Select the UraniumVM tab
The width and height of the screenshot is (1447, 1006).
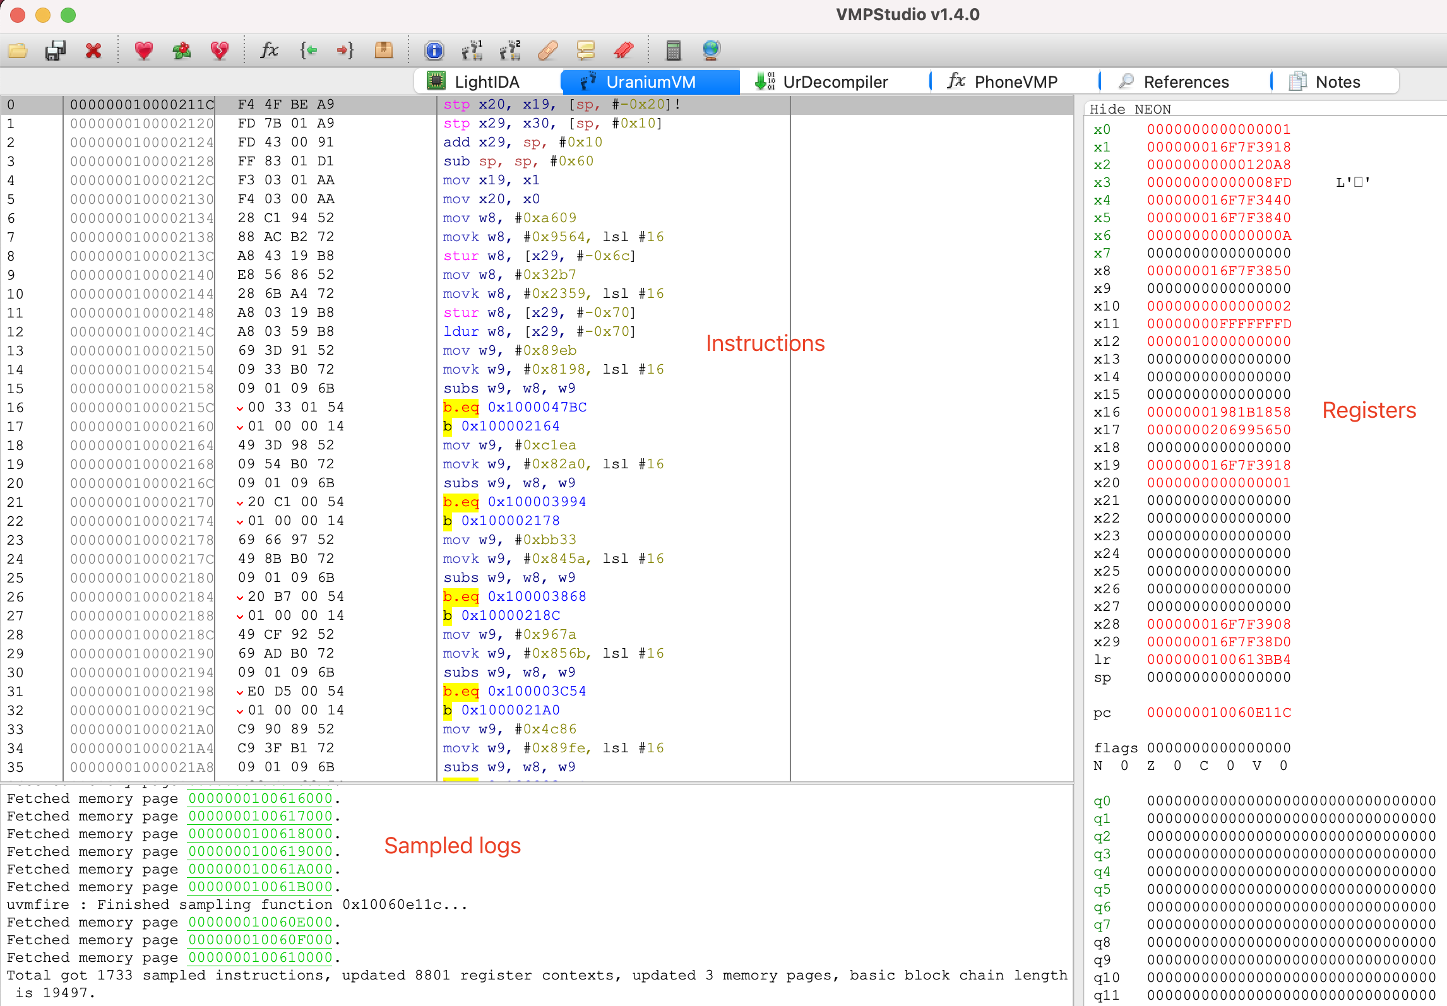pyautogui.click(x=650, y=81)
